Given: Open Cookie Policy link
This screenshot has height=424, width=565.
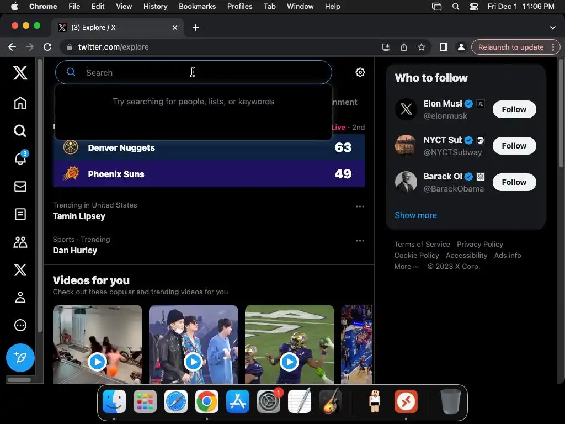Looking at the screenshot, I should click(x=417, y=255).
